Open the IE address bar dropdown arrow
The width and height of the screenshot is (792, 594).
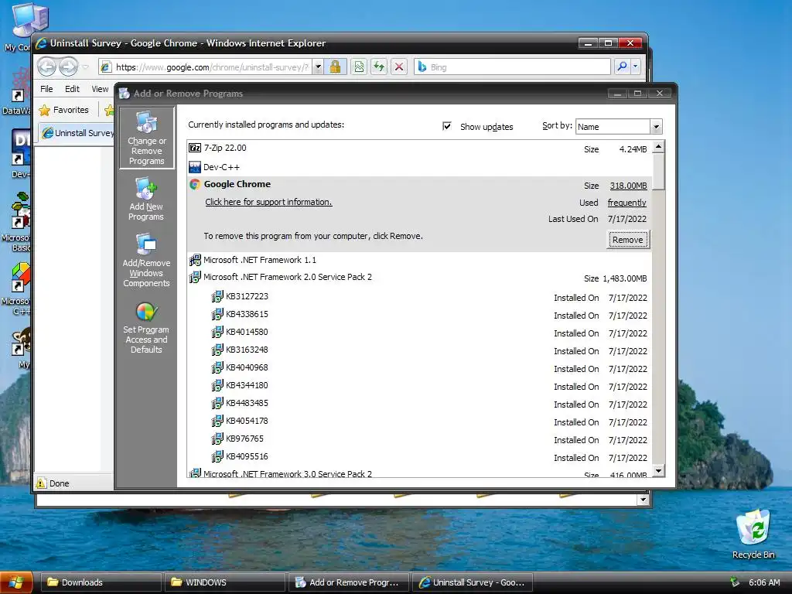point(318,67)
